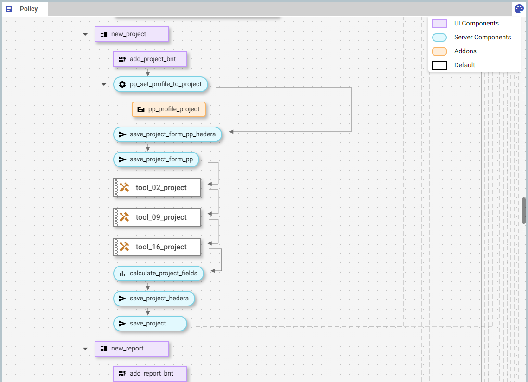Click the hammer icon on tool_02_project
This screenshot has width=528, height=382.
[x=124, y=188]
